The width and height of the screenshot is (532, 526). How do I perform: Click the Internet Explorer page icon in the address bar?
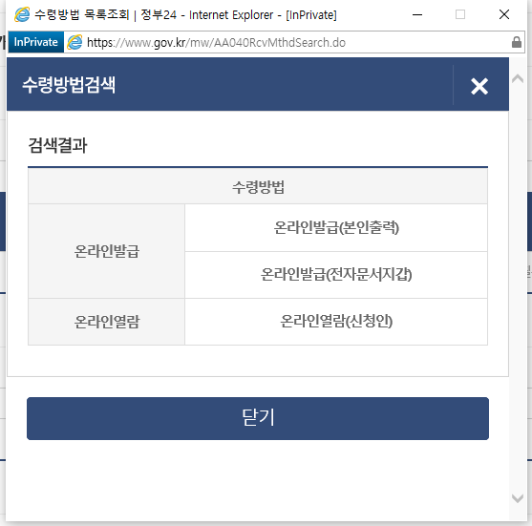coord(74,42)
